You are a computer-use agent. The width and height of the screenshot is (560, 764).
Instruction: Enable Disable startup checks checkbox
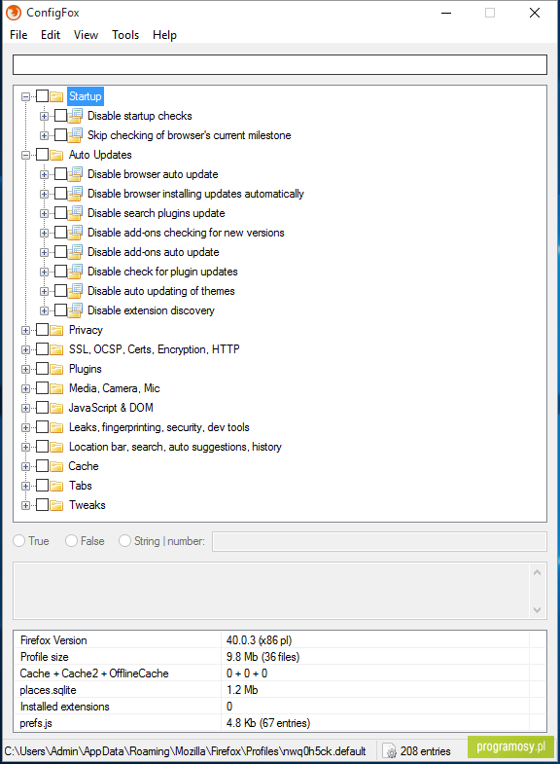(x=61, y=116)
